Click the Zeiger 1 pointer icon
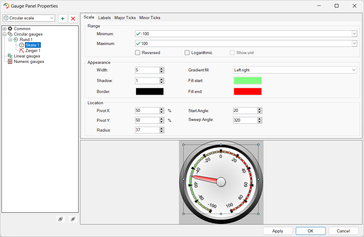 22,50
